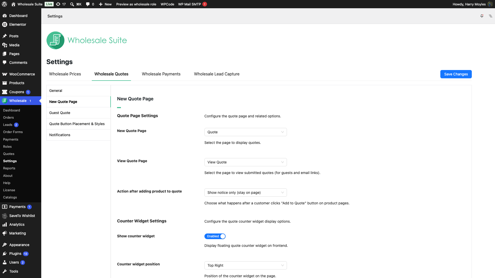Select Notifications settings section
495x278 pixels.
point(79,135)
